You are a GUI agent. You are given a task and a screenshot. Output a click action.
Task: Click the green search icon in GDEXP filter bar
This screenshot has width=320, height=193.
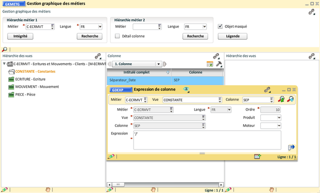(281, 99)
